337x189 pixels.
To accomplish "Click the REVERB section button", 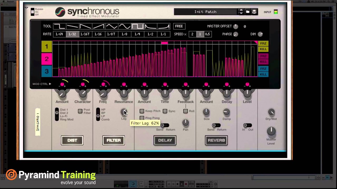I will (216, 140).
